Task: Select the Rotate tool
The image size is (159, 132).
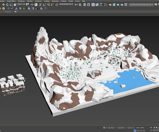Action: tap(7, 5)
